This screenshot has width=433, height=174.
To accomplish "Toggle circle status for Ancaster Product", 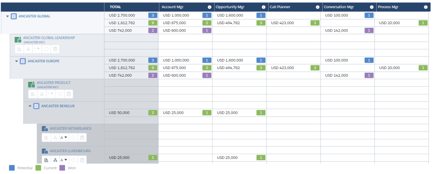I will [60, 94].
